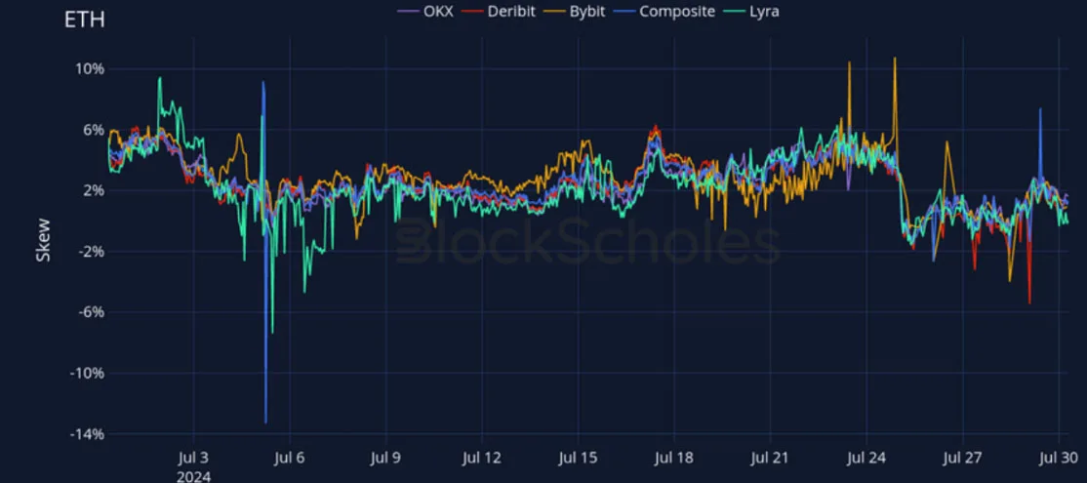This screenshot has height=483, width=1087.
Task: Click the Jul 15 x-axis date label
Action: coord(578,458)
